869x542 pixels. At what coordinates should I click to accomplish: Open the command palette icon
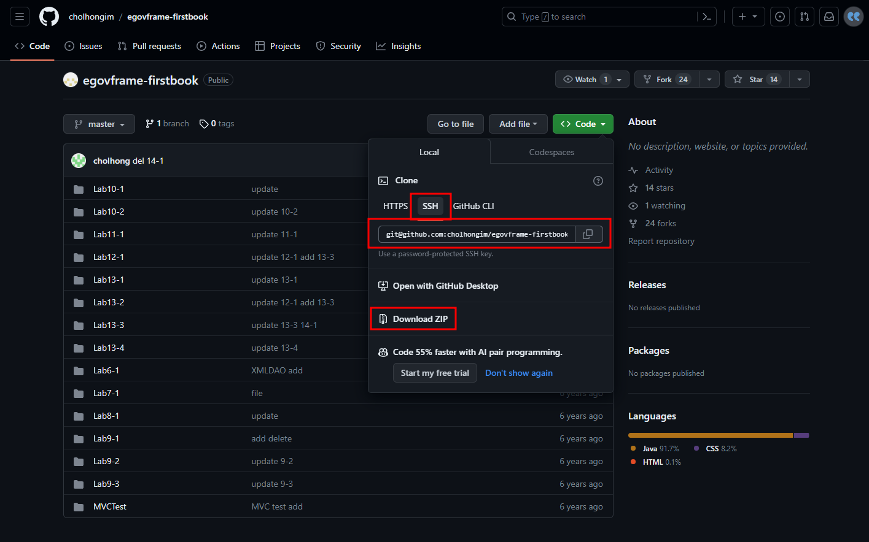pyautogui.click(x=707, y=17)
